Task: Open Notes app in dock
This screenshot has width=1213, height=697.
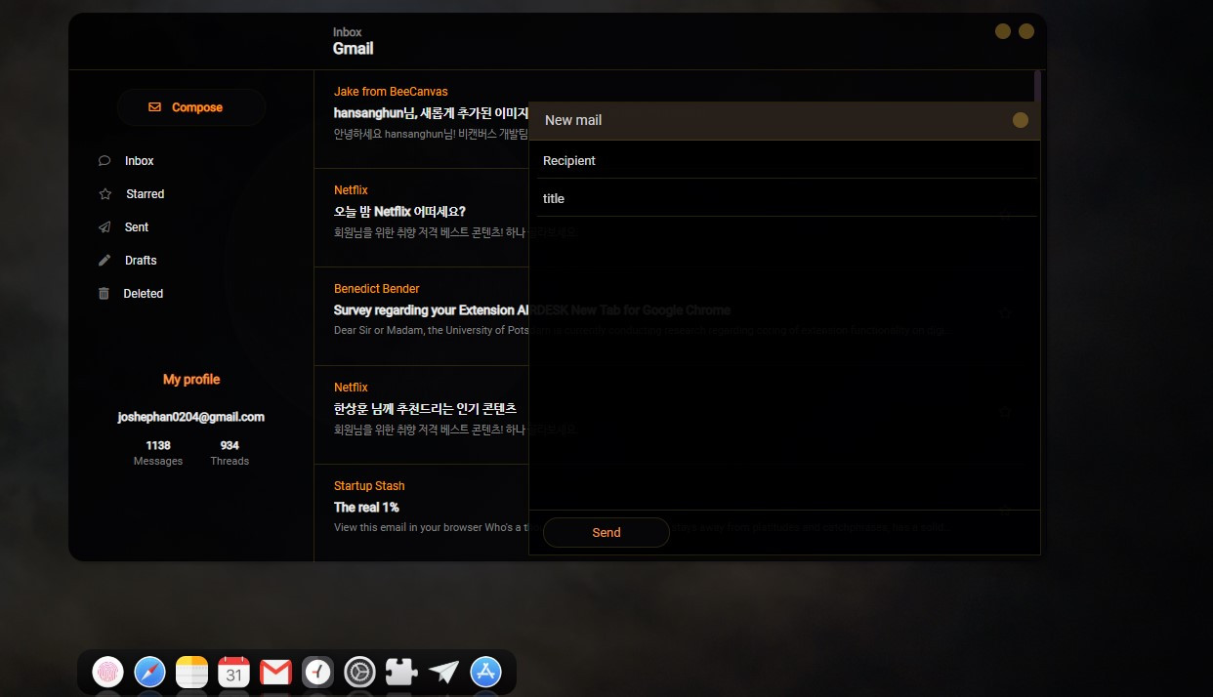Action: [191, 672]
